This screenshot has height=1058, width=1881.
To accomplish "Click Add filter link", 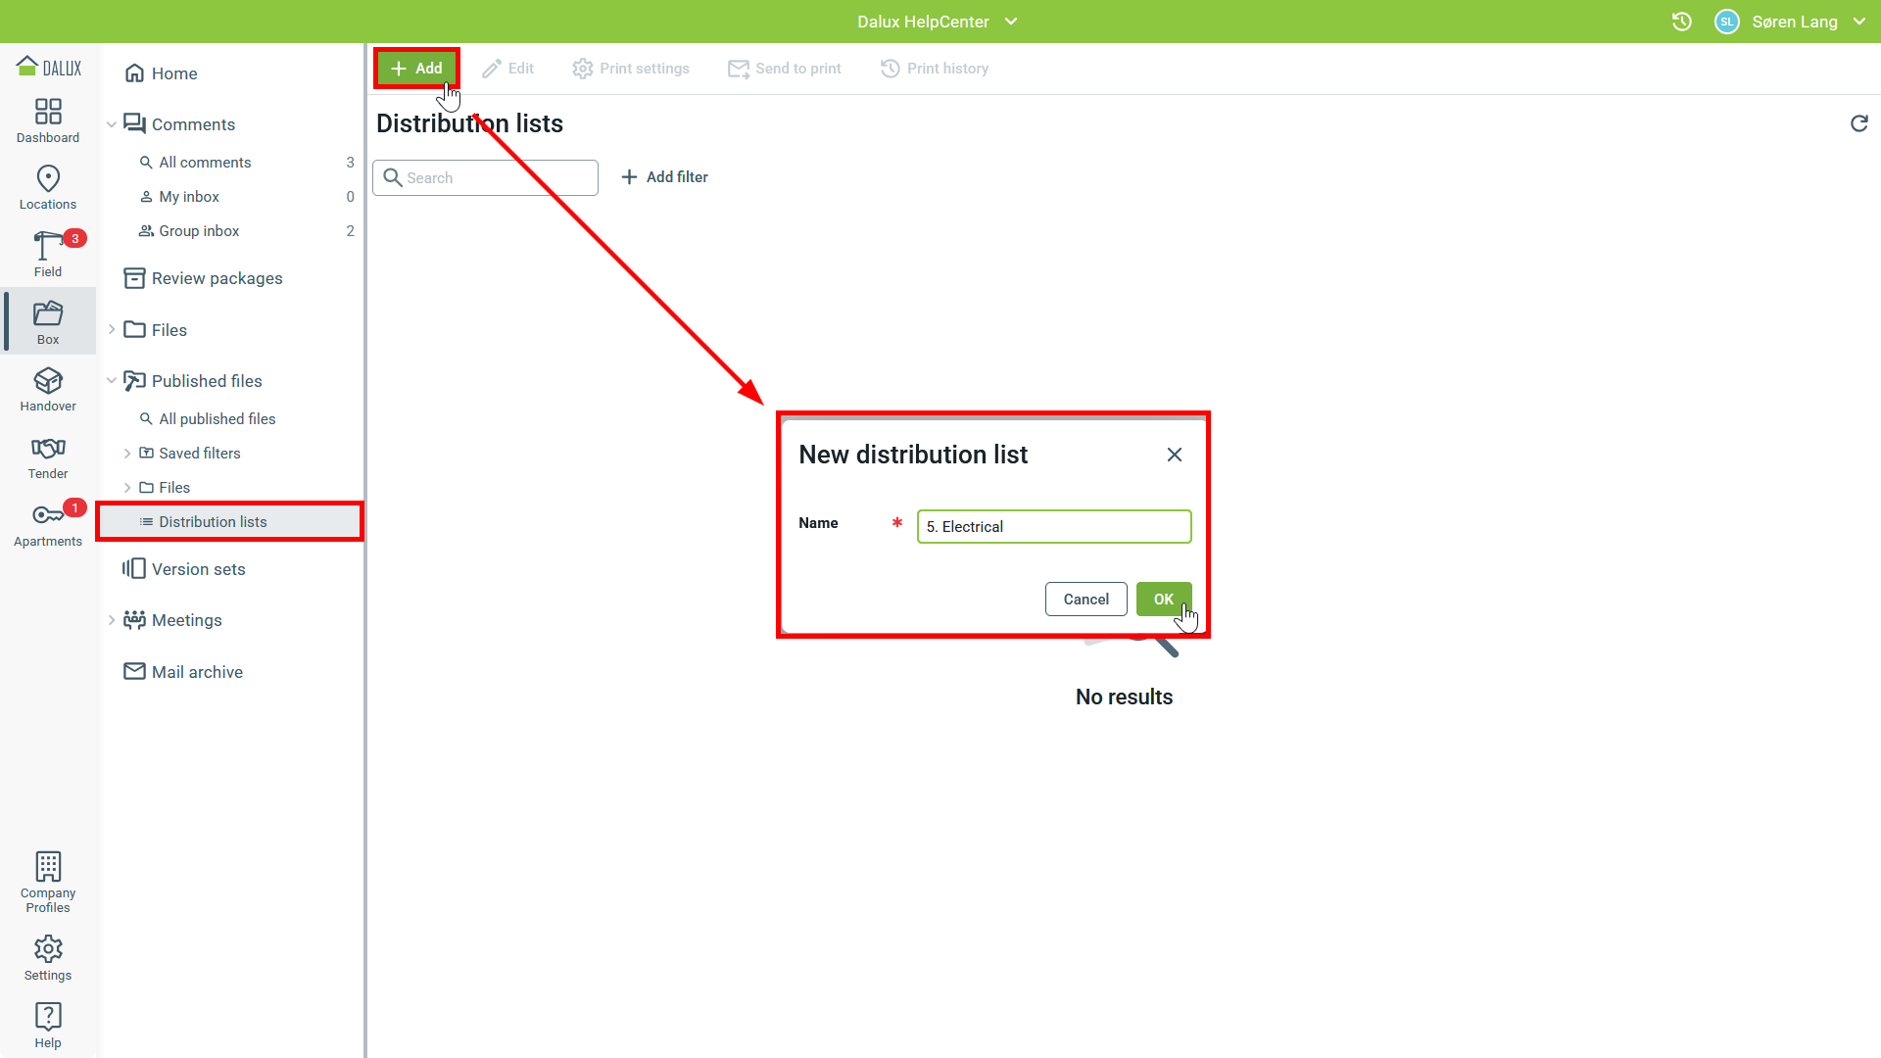I will click(x=665, y=177).
